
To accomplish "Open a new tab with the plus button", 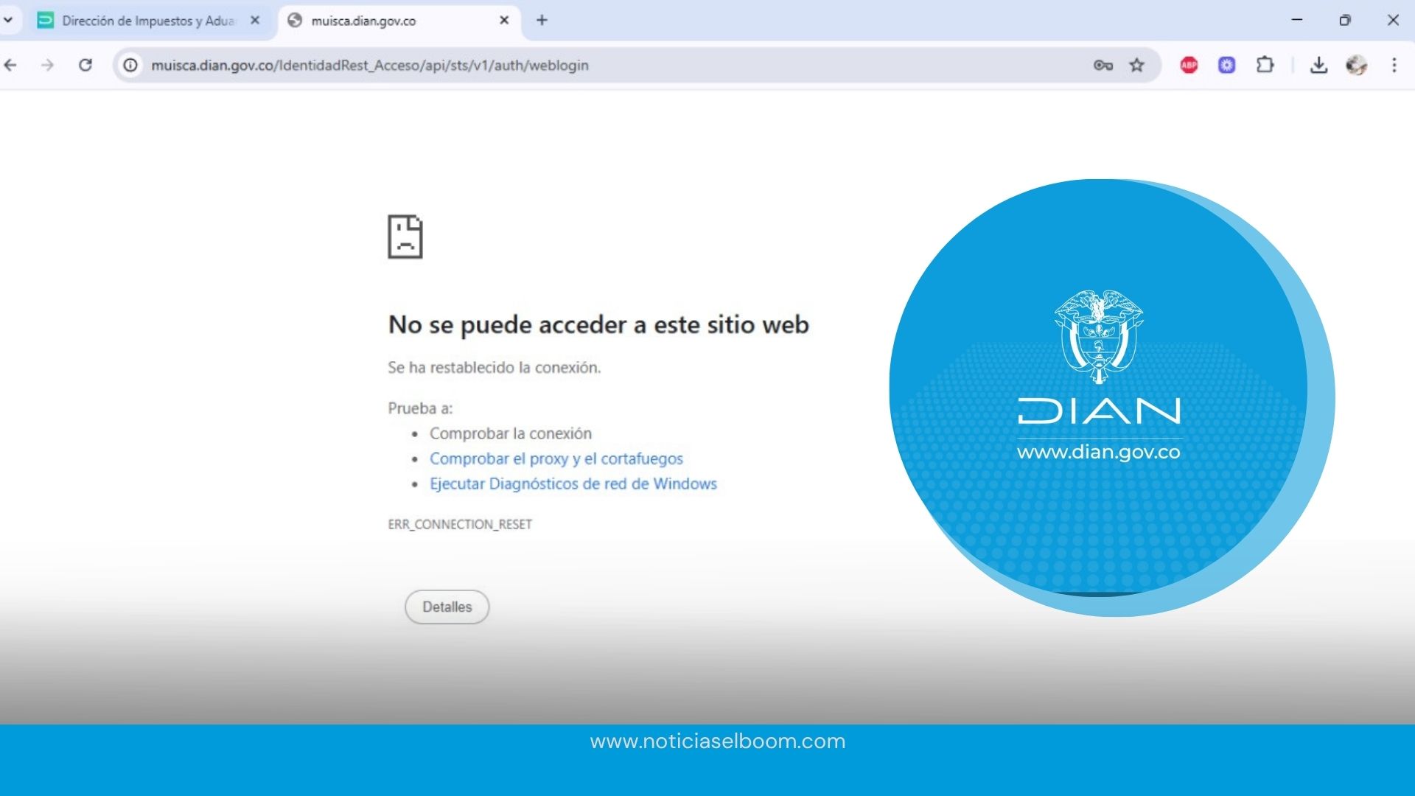I will coord(542,20).
